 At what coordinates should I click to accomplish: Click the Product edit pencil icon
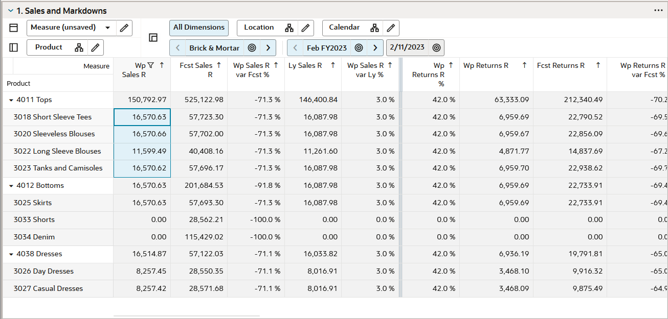(x=95, y=47)
